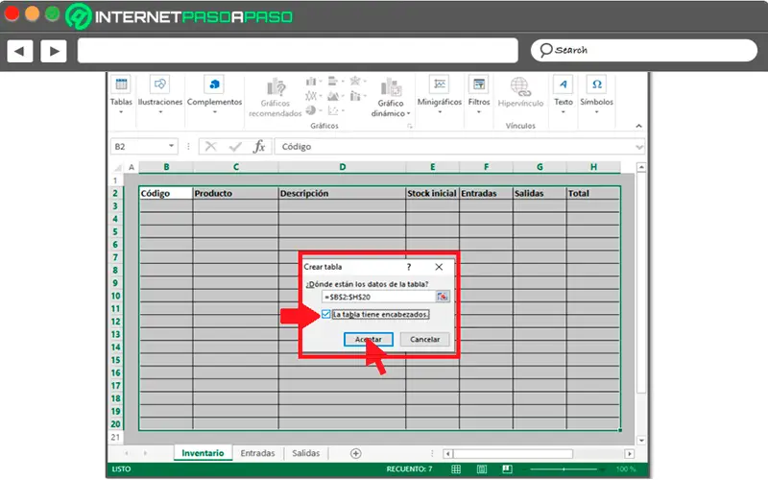
Task: Click the browser forward arrow button
Action: (54, 51)
